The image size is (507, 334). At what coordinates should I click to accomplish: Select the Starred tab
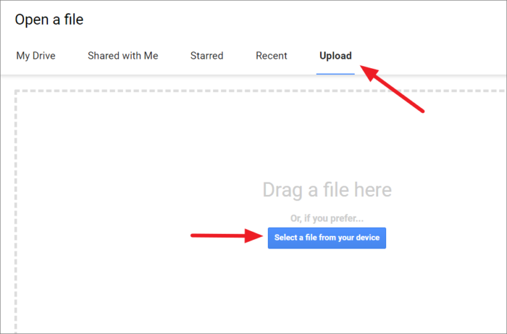pos(207,55)
